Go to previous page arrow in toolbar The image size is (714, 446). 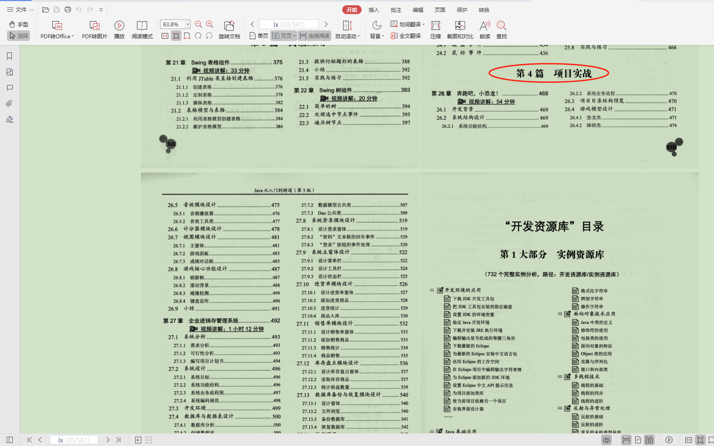[x=252, y=24]
